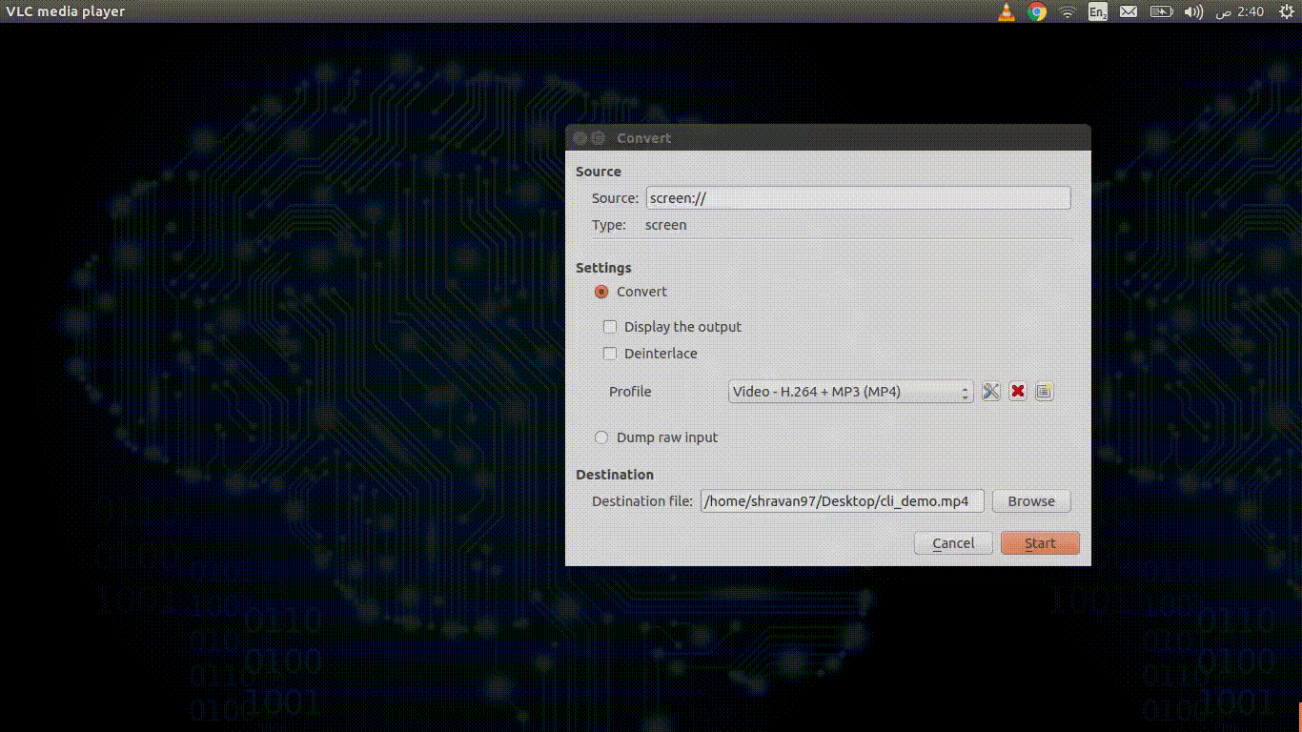Tick the Deinterlace checkbox

point(610,354)
